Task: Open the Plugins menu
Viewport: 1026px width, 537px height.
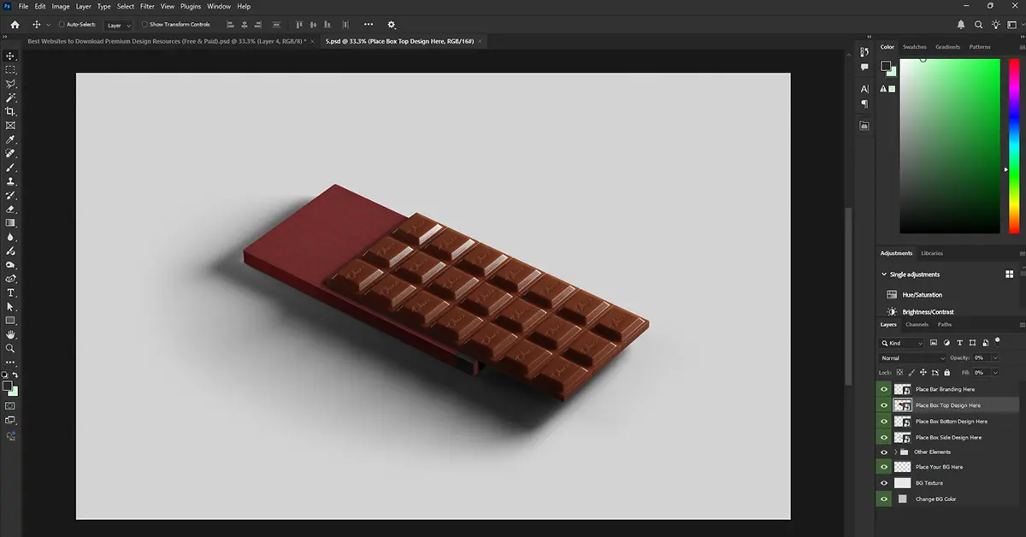Action: pos(191,6)
